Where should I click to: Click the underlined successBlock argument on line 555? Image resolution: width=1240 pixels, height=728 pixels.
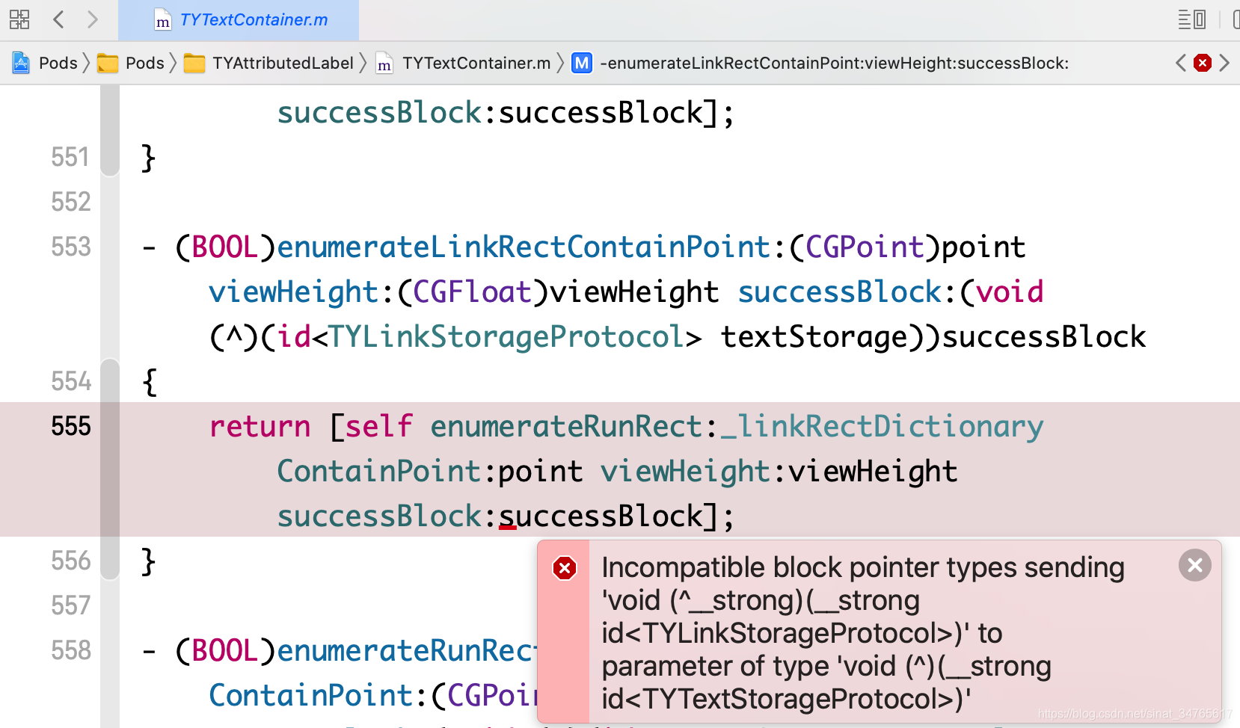[x=601, y=516]
